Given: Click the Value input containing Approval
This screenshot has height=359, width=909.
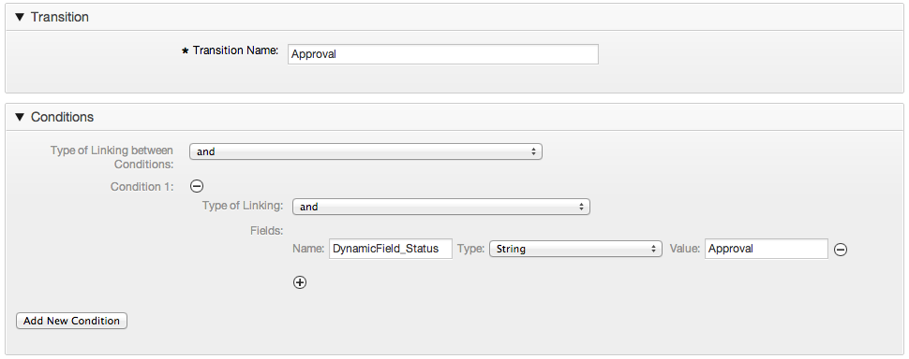Looking at the screenshot, I should pos(767,249).
